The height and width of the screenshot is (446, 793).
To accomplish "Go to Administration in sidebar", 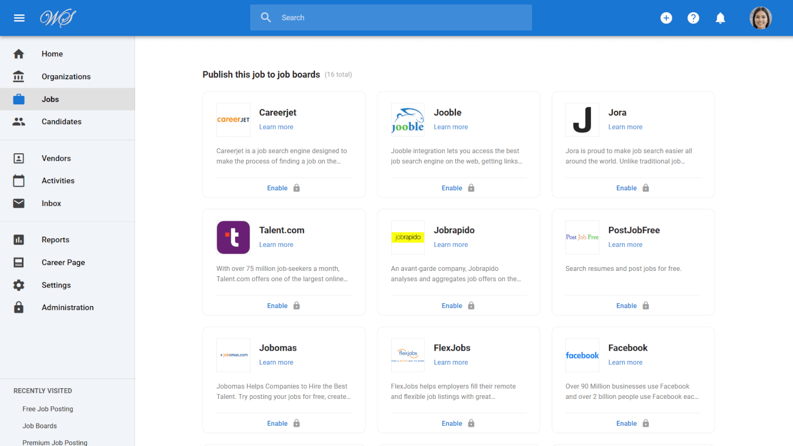I will click(x=68, y=307).
